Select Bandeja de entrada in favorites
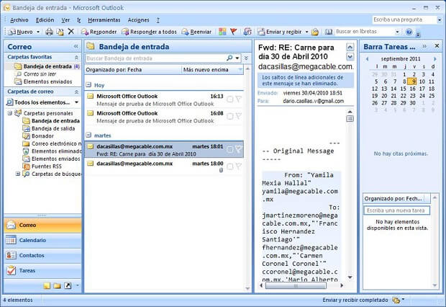Screen dimensions: 446x307 point(47,66)
